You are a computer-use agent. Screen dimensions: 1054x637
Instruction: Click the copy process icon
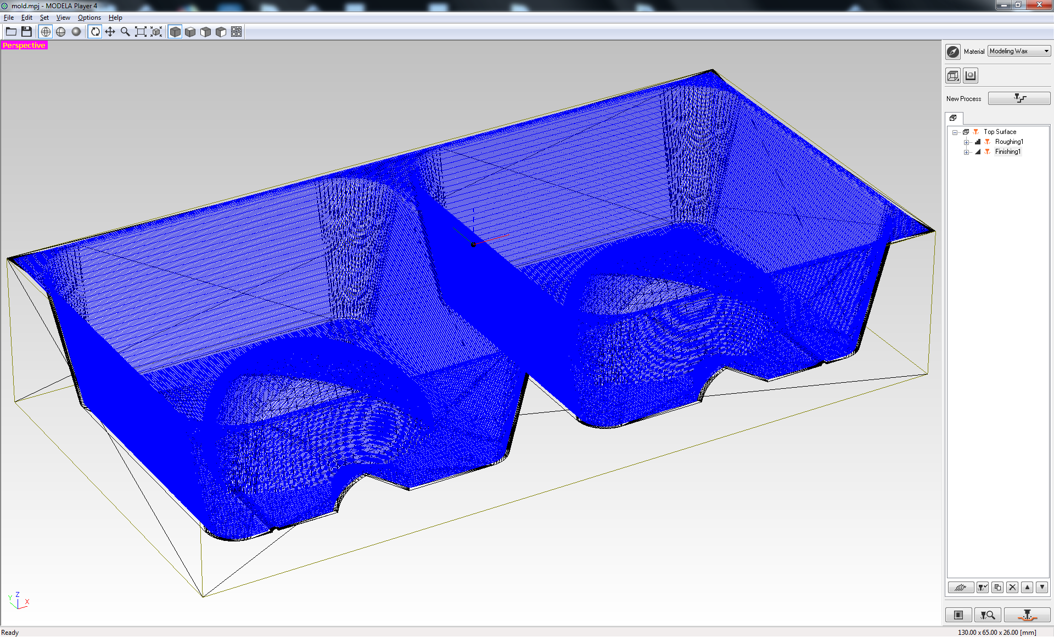click(x=997, y=587)
